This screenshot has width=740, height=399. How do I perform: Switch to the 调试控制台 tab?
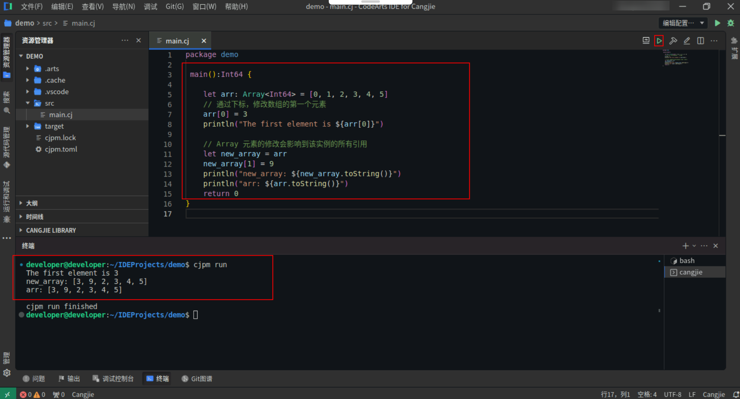coord(113,378)
